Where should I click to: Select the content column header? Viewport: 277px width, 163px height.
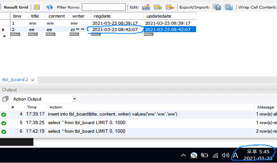57,16
